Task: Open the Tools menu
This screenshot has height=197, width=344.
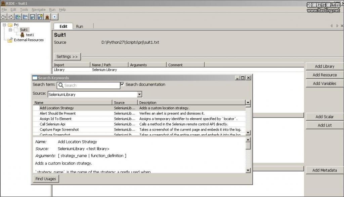Action: coord(24,10)
